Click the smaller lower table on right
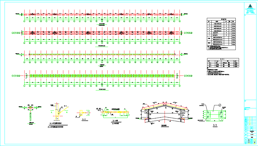Viewport: 258px width, 146px height. (223, 63)
